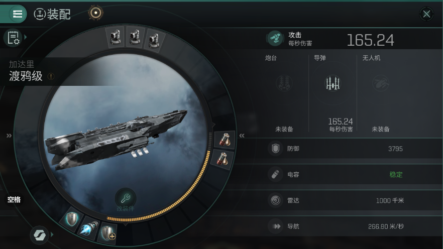443x249 pixels.
Task: Open the hamburger main menu
Action: (x=18, y=14)
